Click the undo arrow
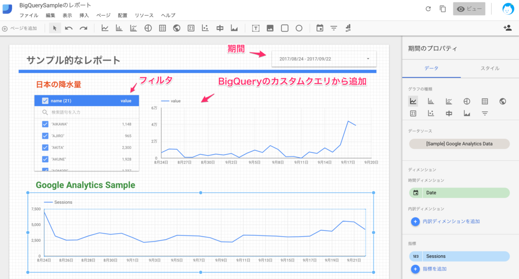The image size is (519, 279). (x=69, y=28)
